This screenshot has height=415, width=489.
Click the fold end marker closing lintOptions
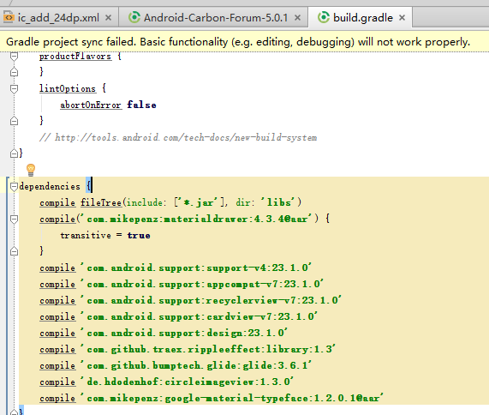pos(14,121)
